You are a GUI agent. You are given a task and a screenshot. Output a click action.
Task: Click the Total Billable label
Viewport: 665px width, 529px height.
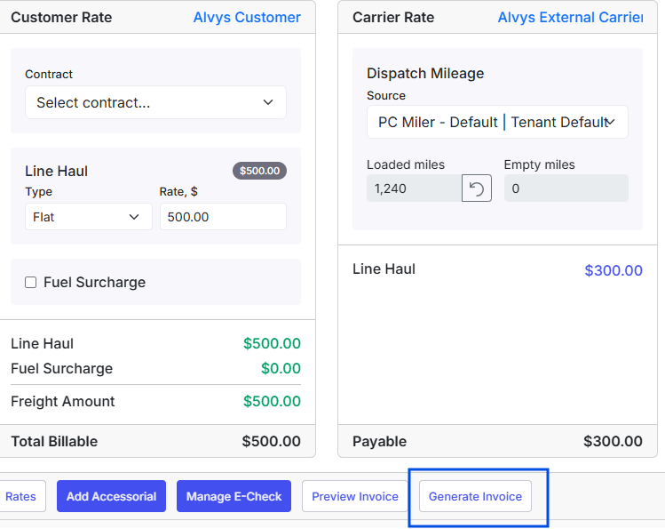click(x=54, y=442)
